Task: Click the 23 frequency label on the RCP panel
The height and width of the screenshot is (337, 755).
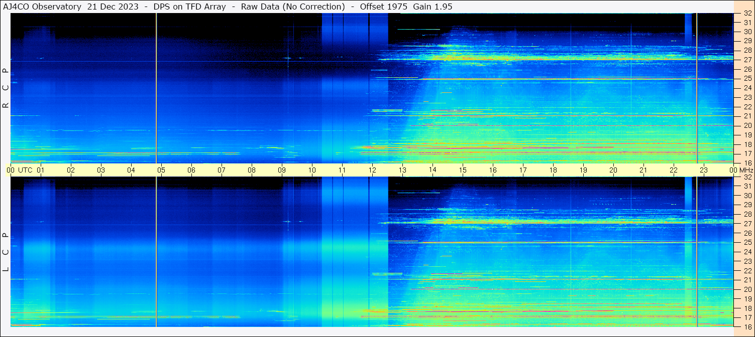Action: click(747, 97)
